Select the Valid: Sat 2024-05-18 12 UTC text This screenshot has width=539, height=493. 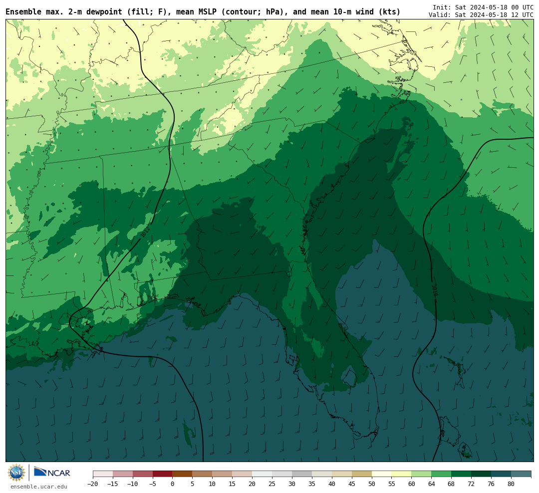[x=481, y=15]
